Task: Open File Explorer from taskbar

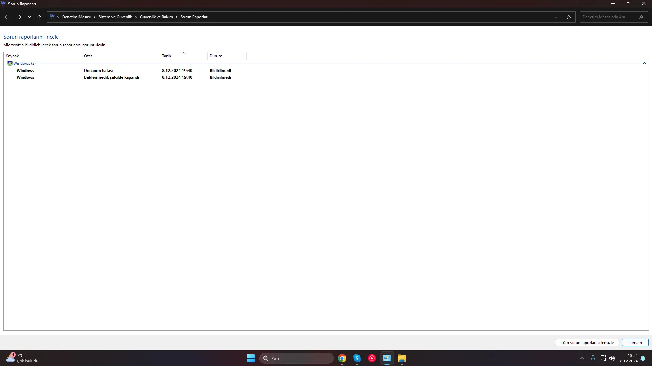Action: tap(402, 358)
